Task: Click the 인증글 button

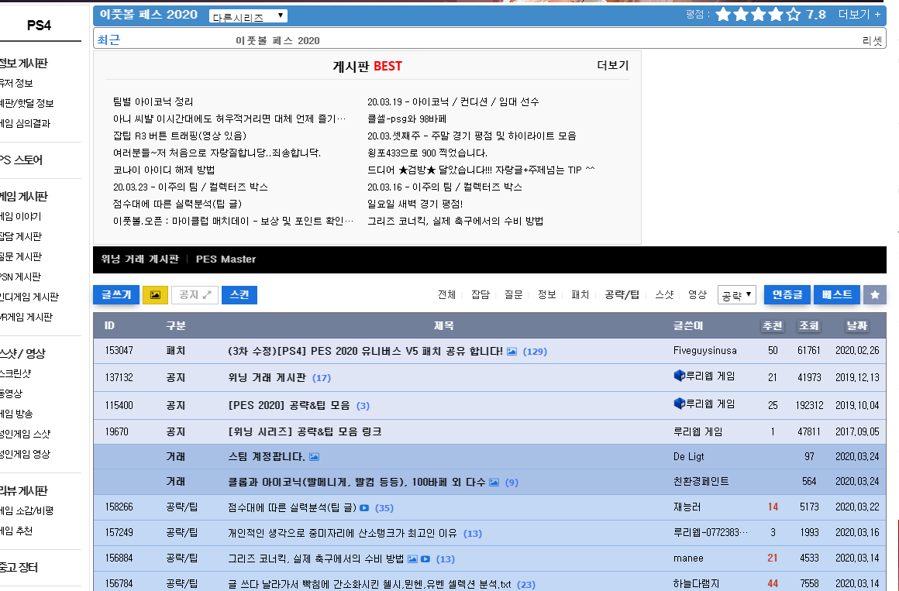Action: pos(787,294)
